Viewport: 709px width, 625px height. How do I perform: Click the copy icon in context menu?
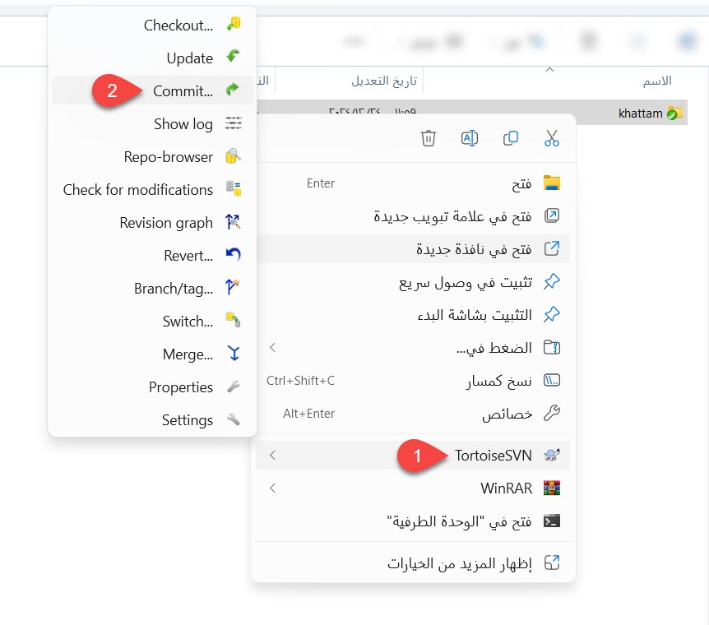pos(511,138)
